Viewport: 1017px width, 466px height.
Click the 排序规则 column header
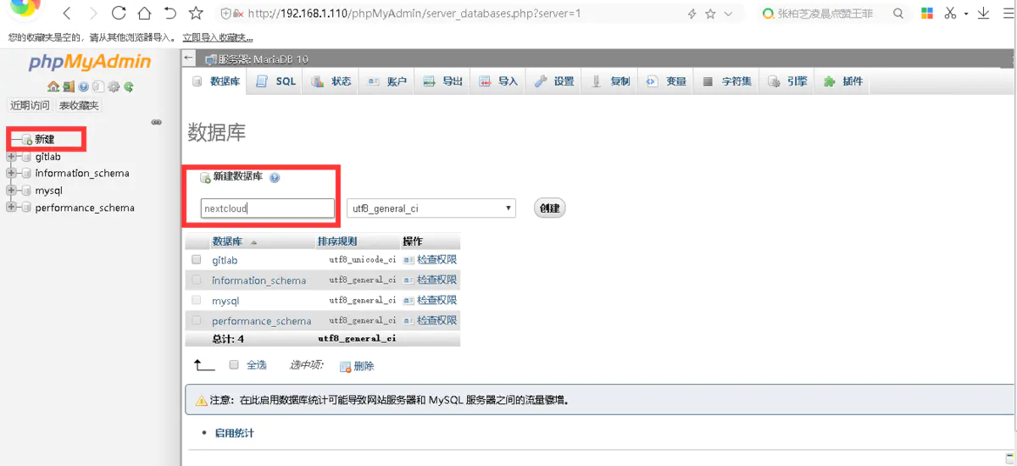(337, 241)
